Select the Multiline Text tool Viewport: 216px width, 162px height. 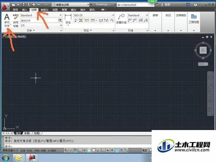pyautogui.click(x=7, y=20)
